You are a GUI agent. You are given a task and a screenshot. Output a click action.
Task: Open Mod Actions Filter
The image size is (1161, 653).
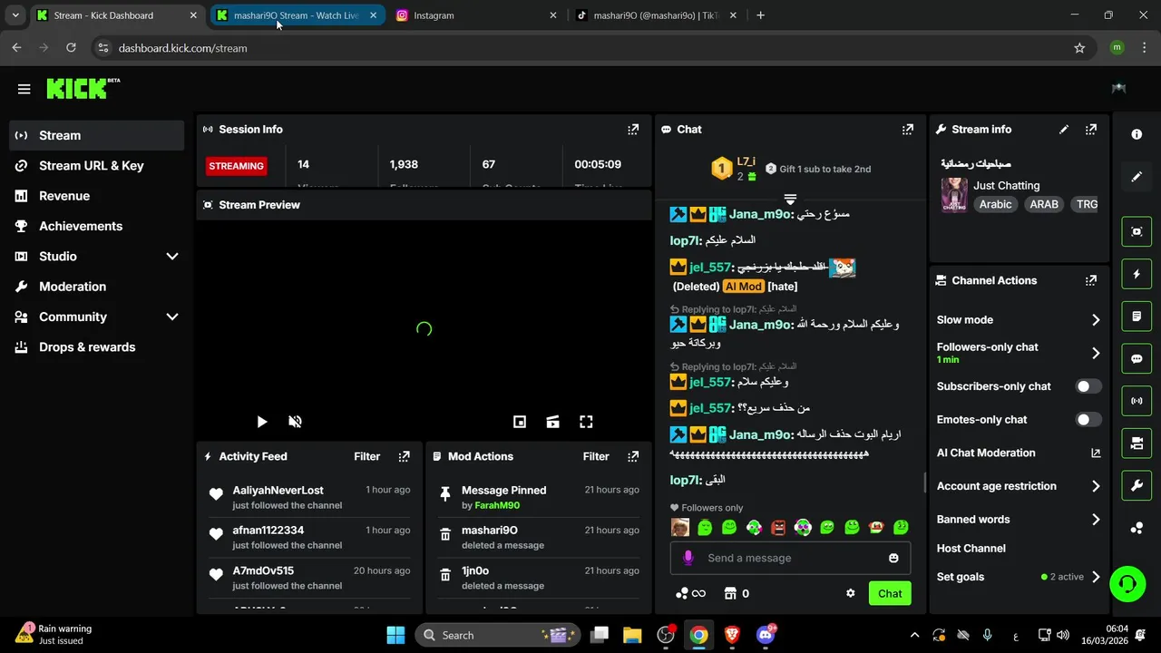pos(595,456)
